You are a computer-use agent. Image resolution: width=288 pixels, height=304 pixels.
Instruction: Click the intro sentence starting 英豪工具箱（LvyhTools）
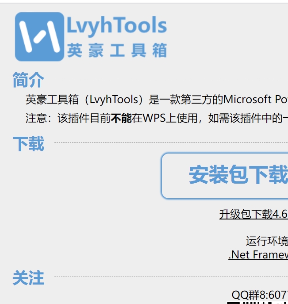pos(157,100)
